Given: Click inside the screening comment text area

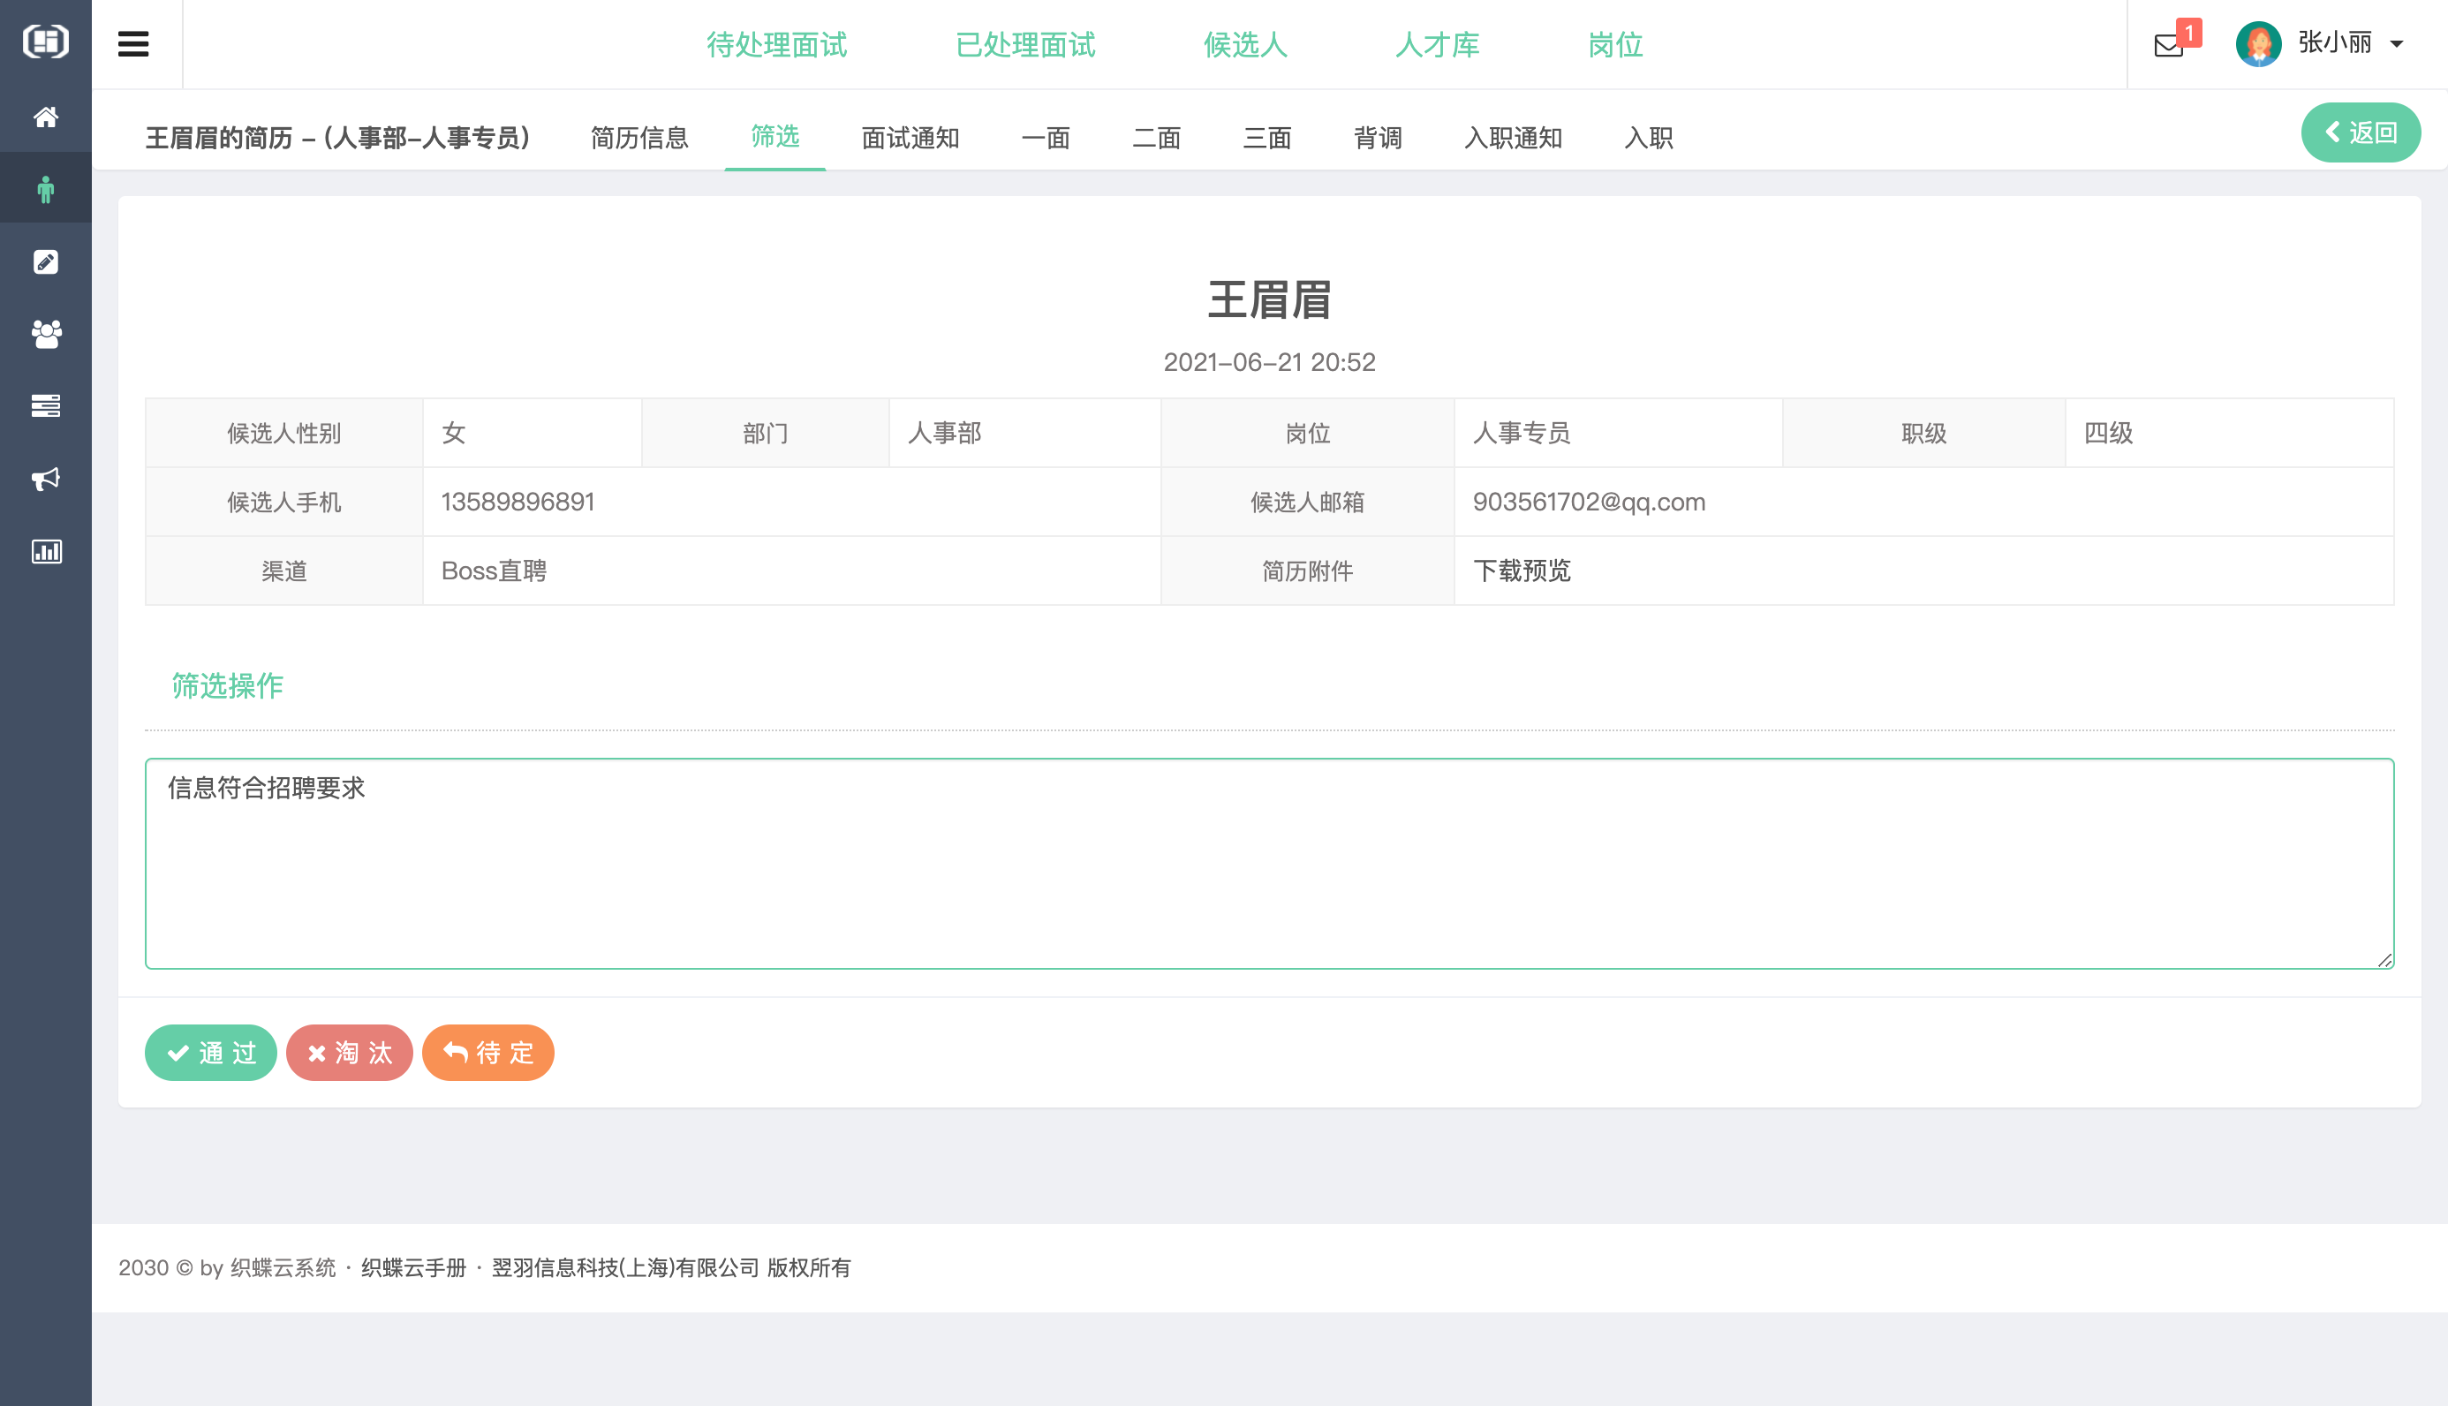Looking at the screenshot, I should pos(1268,865).
